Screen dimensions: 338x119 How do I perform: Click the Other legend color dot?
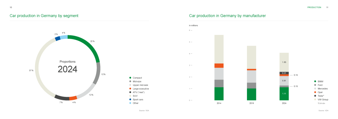pos(130,103)
